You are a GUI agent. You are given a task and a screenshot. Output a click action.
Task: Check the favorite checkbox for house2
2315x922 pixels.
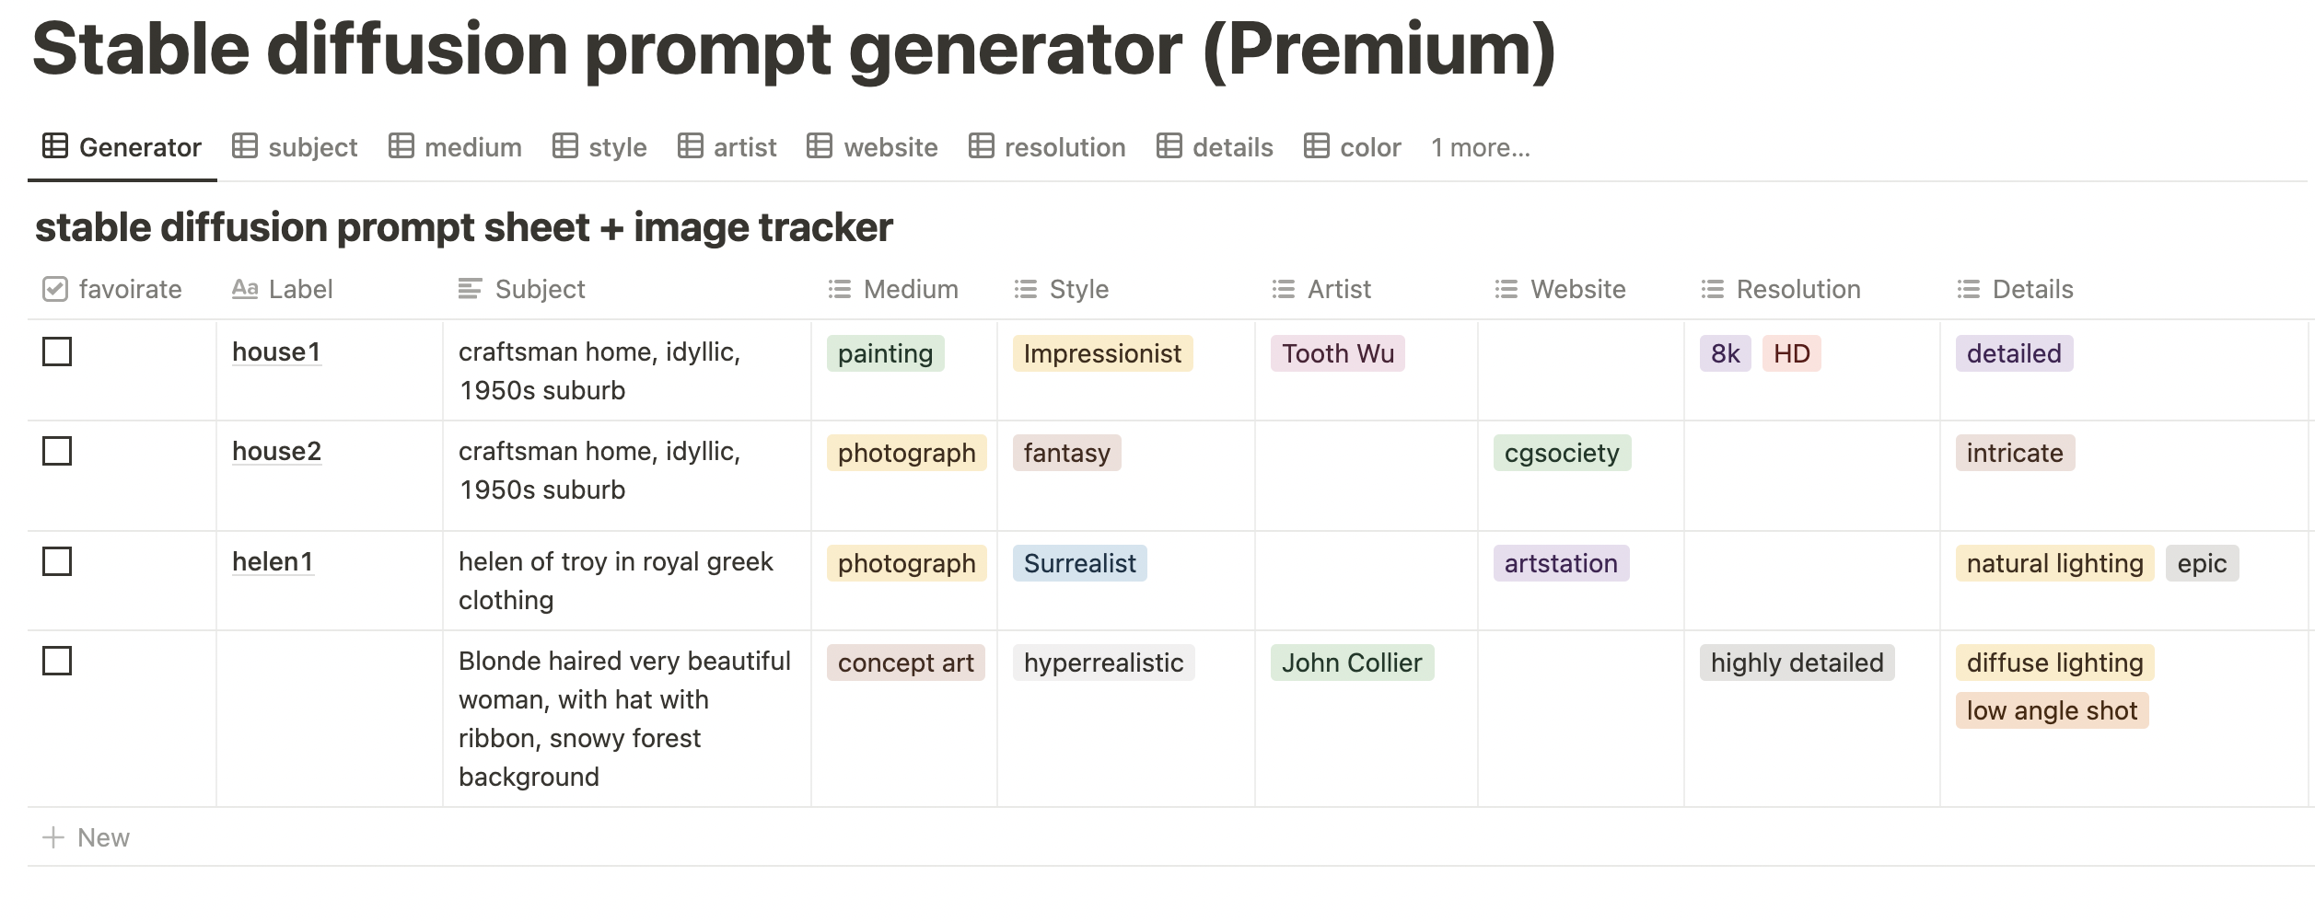coord(59,453)
